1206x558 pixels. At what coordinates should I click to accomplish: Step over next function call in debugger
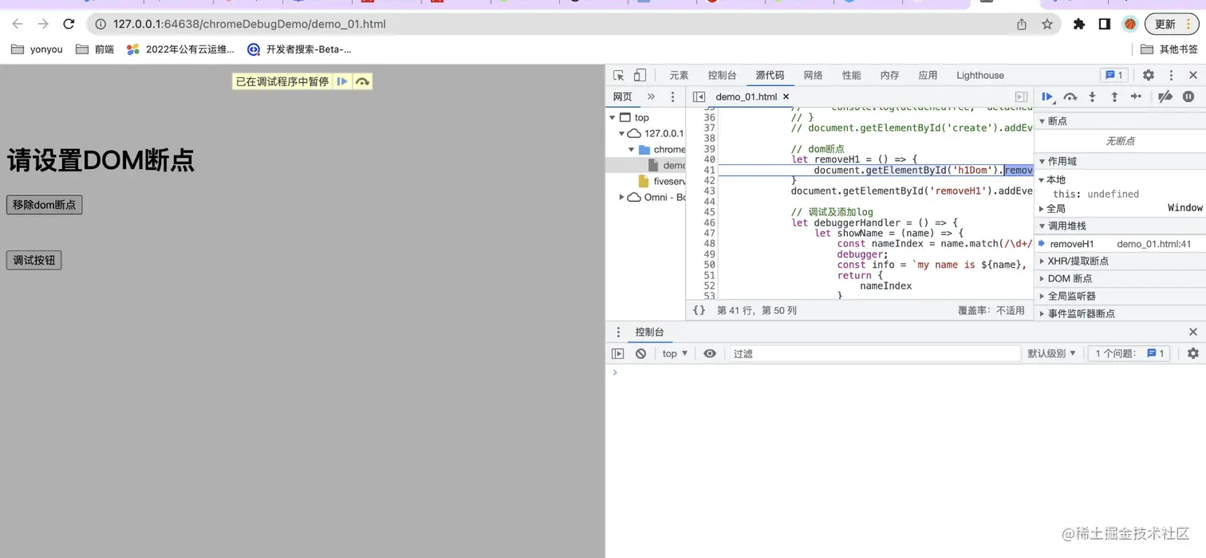tap(1070, 96)
